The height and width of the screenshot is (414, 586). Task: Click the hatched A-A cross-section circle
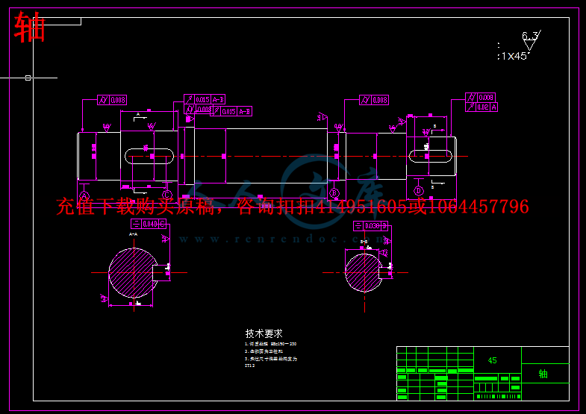pyautogui.click(x=133, y=273)
